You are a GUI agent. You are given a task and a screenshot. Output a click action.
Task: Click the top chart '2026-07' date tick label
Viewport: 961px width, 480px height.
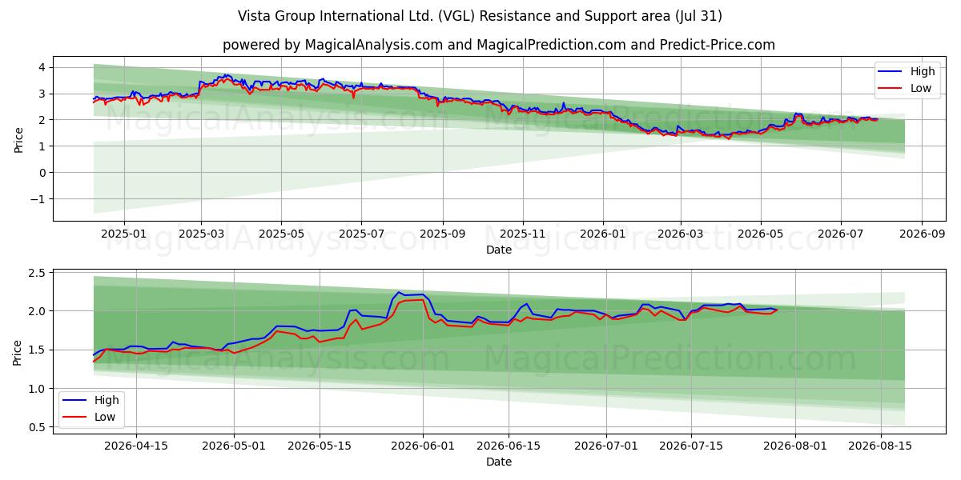[841, 234]
